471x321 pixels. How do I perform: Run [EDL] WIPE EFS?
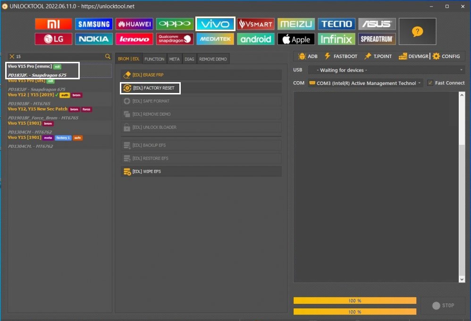pos(201,172)
